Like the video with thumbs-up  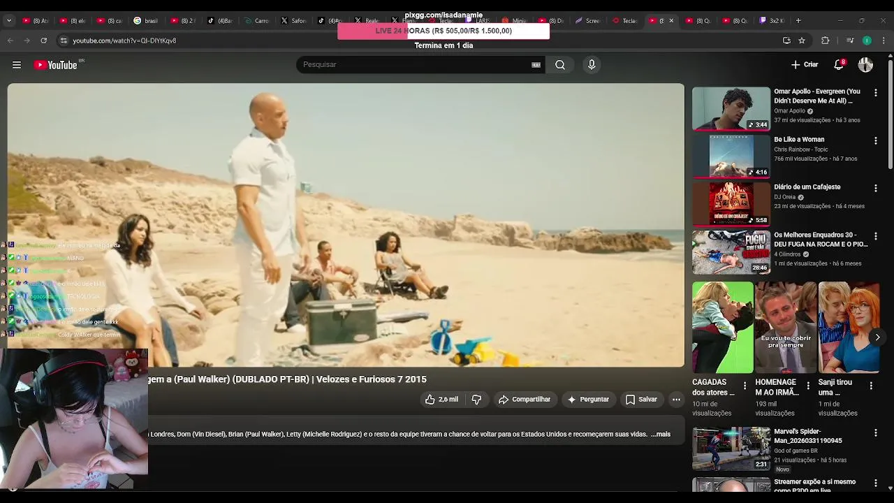(442, 400)
